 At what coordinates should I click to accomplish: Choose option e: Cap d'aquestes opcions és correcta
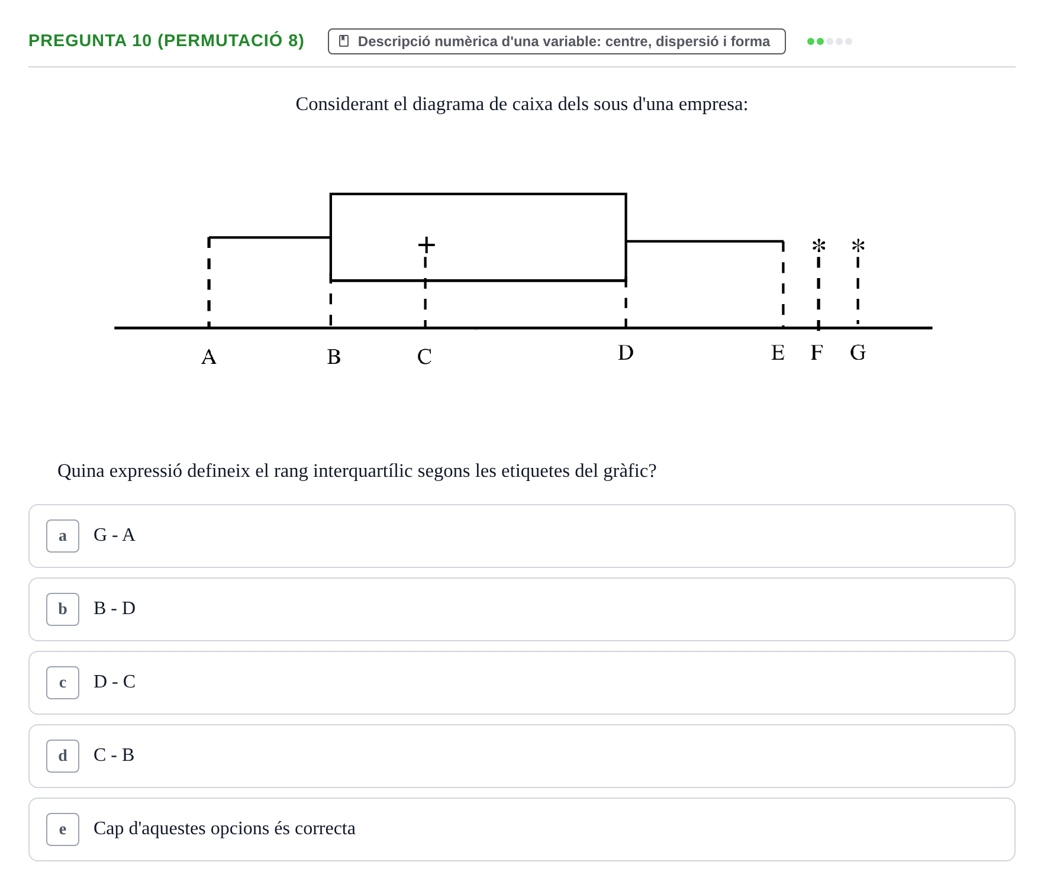click(521, 829)
